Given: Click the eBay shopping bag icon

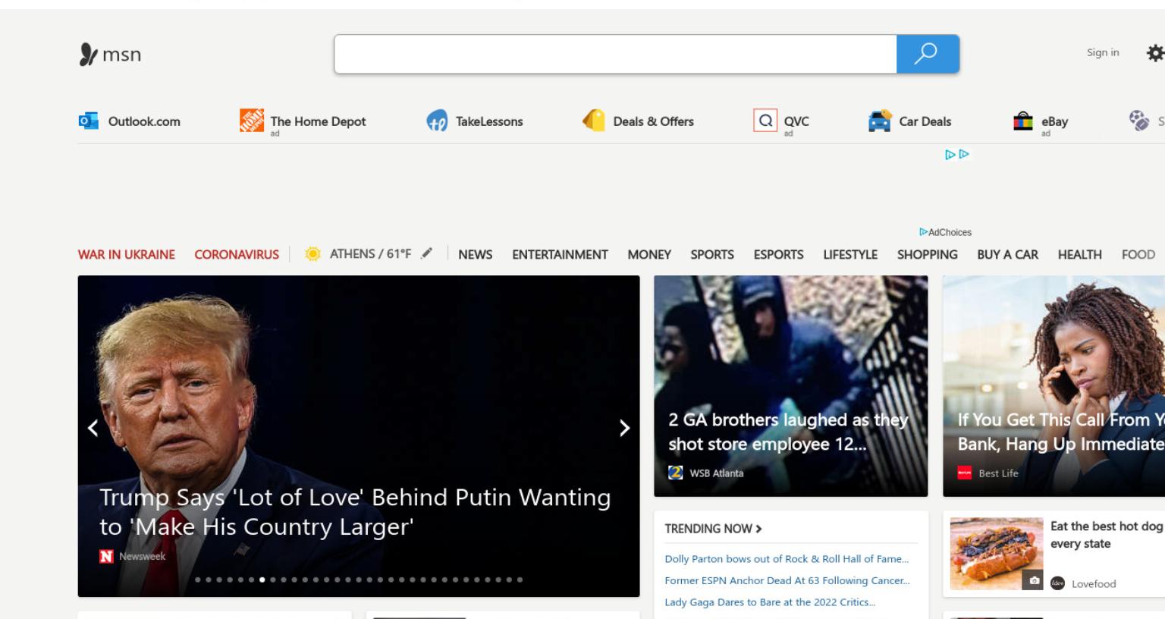Looking at the screenshot, I should coord(1023,121).
